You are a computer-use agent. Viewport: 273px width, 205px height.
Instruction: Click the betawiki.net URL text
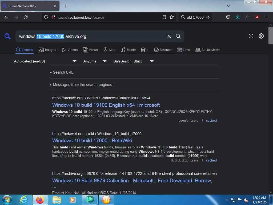(97, 134)
